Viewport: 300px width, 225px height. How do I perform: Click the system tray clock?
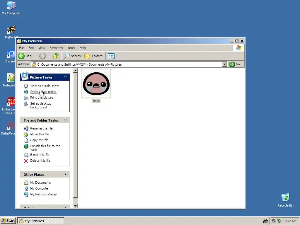tap(290, 221)
